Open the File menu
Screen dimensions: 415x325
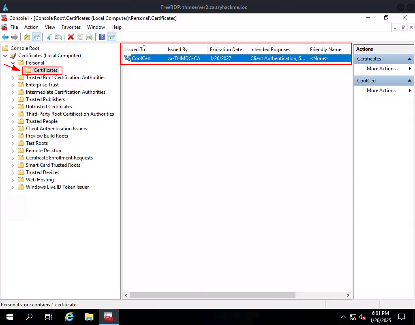[x=14, y=27]
